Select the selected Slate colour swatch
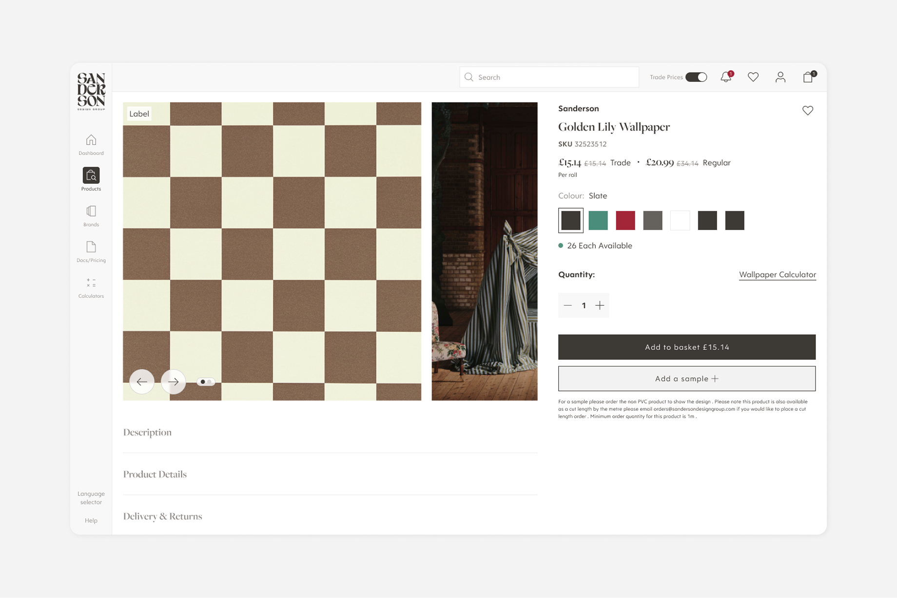 pos(571,220)
